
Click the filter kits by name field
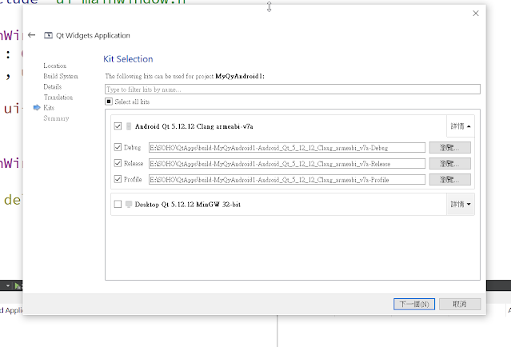(293, 90)
